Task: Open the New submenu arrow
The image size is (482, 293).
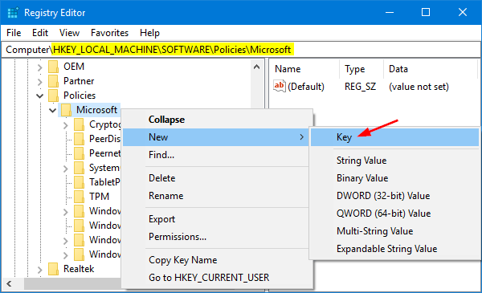Action: 301,137
